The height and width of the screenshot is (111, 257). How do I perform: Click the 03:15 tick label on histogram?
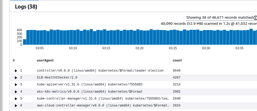click(106, 48)
